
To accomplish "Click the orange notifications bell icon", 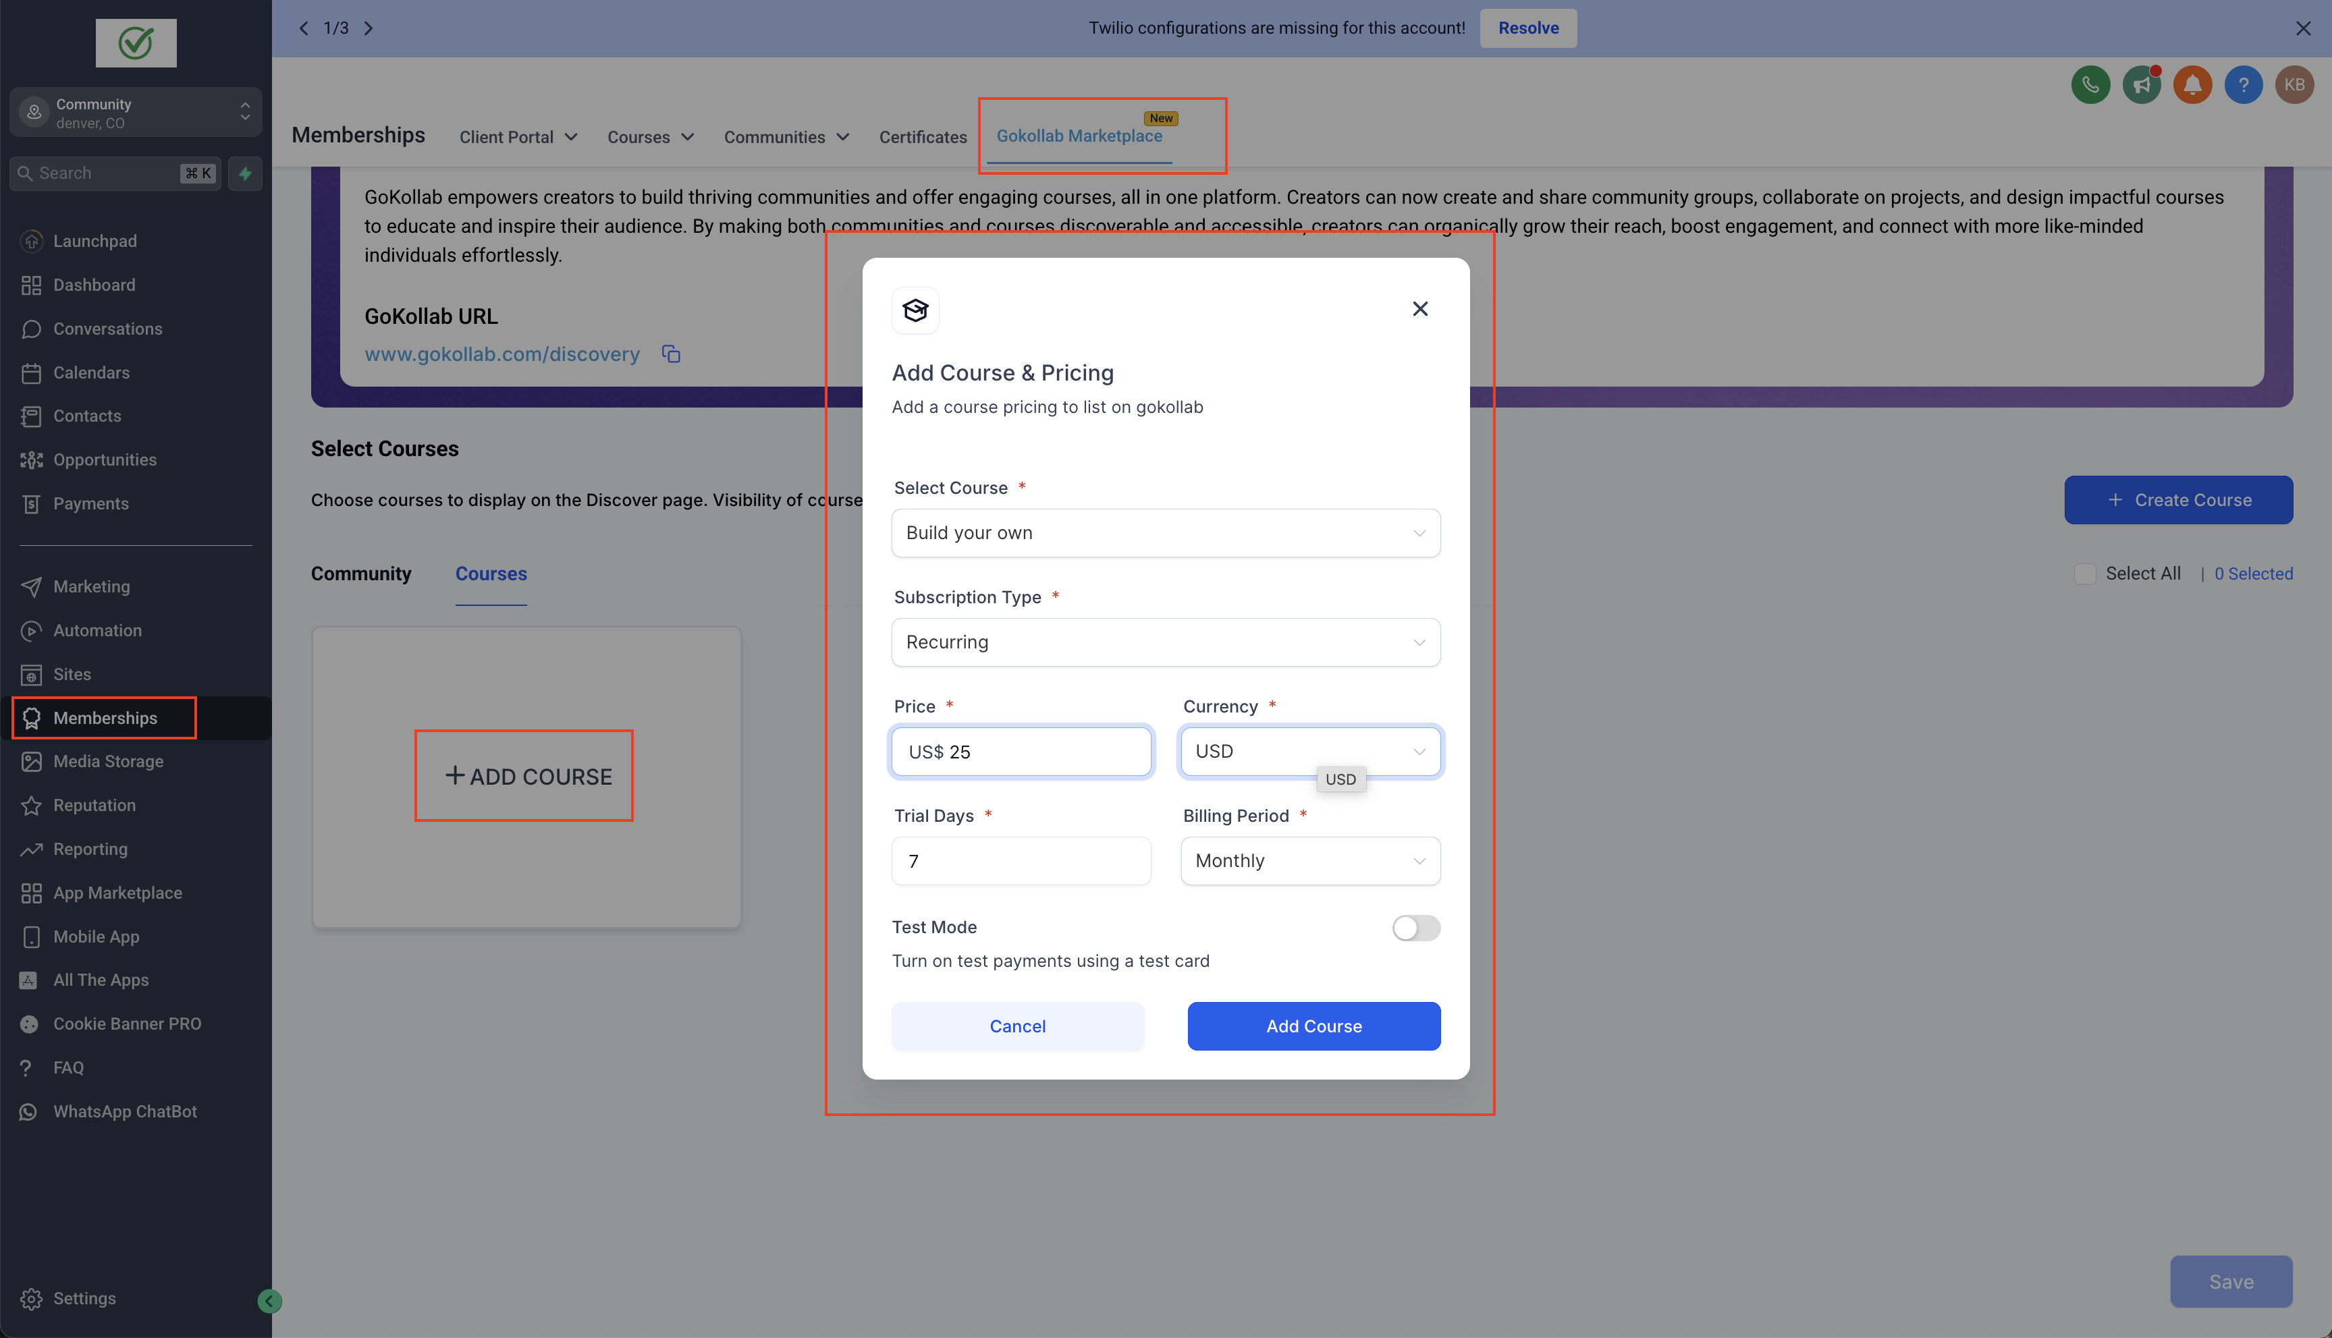I will (x=2192, y=84).
